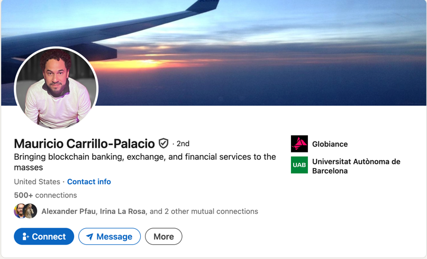Select the first mutual connection avatar
Image resolution: width=427 pixels, height=259 pixels.
[x=20, y=211]
